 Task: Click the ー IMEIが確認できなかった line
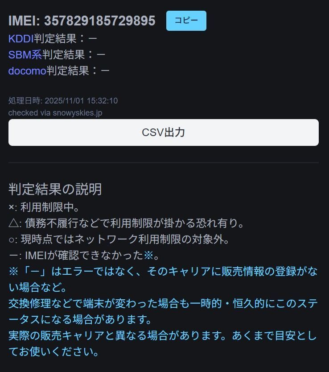[84, 255]
